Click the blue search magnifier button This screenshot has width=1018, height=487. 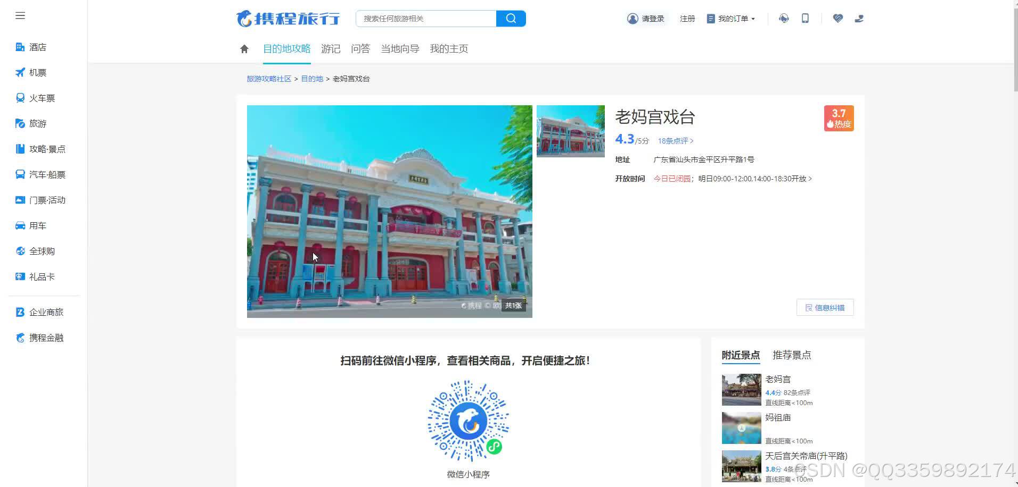tap(511, 19)
